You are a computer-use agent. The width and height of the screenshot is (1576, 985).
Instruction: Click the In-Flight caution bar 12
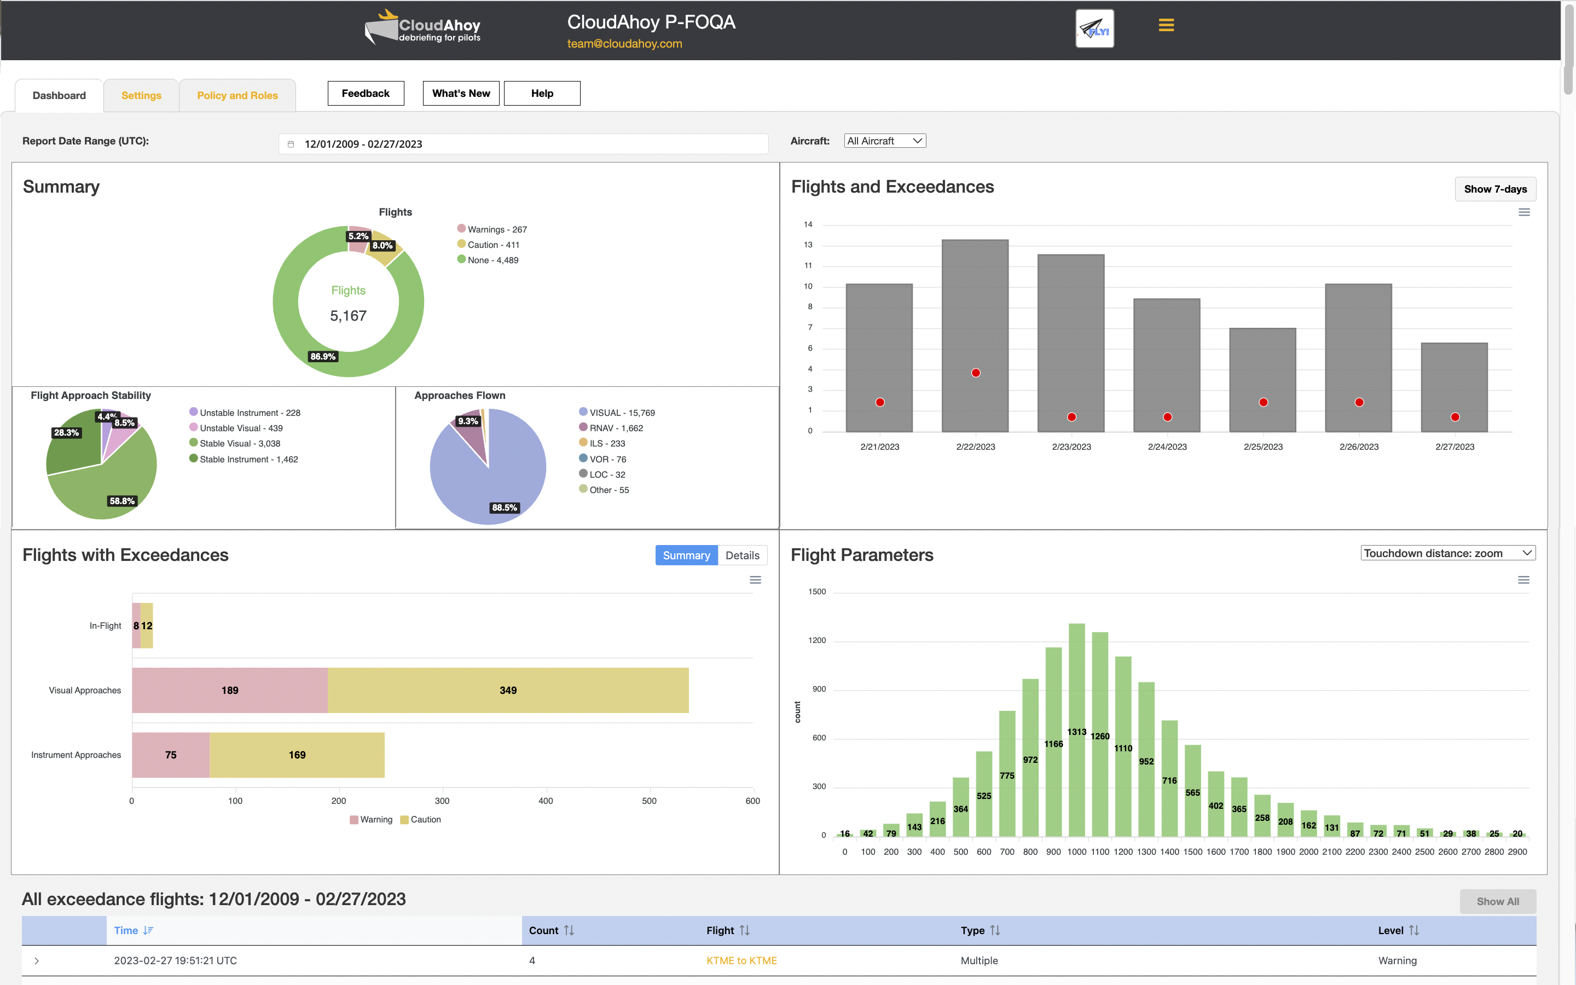[147, 625]
